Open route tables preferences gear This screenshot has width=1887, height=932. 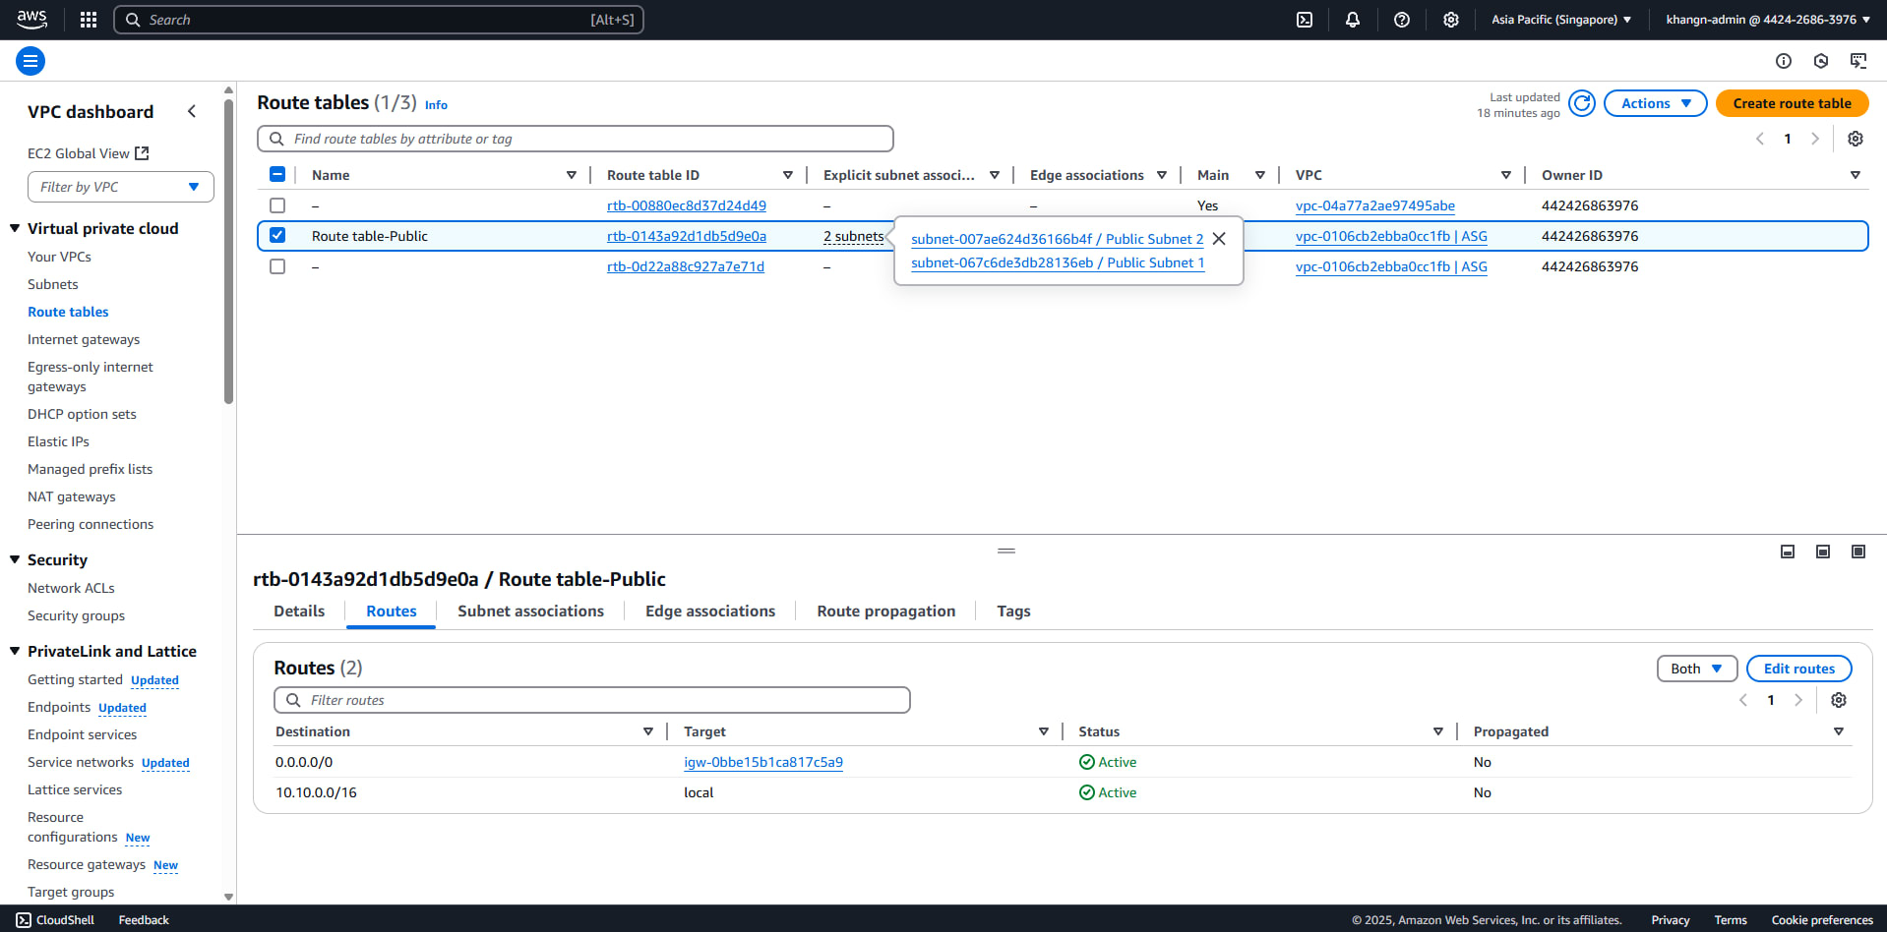[1856, 139]
